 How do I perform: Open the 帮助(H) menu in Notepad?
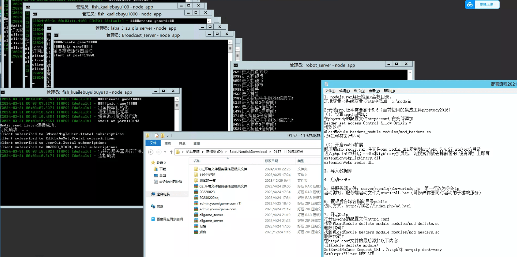point(389,91)
